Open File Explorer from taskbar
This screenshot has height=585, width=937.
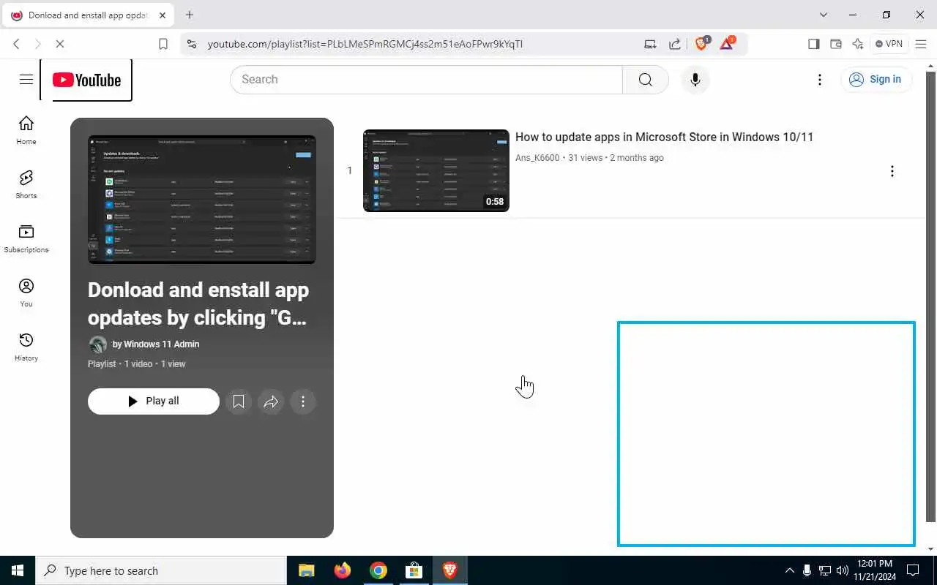(306, 570)
